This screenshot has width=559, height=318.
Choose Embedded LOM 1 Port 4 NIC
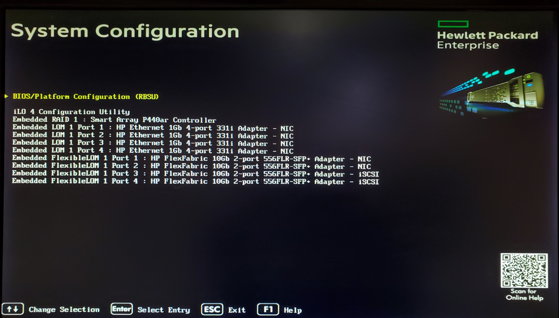(153, 150)
